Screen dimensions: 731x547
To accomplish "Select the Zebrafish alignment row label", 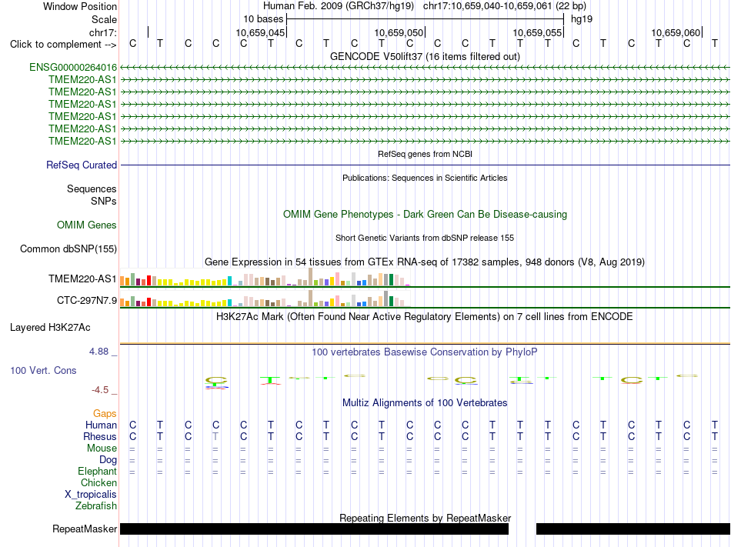I will 96,505.
